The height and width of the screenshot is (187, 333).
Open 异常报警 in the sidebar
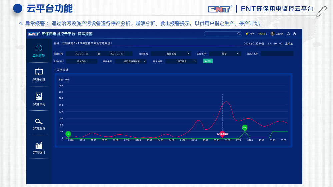(x=39, y=51)
